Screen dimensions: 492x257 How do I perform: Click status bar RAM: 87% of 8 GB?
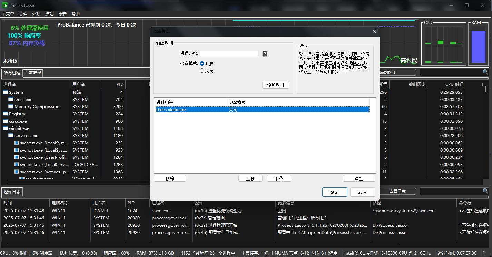click(155, 253)
